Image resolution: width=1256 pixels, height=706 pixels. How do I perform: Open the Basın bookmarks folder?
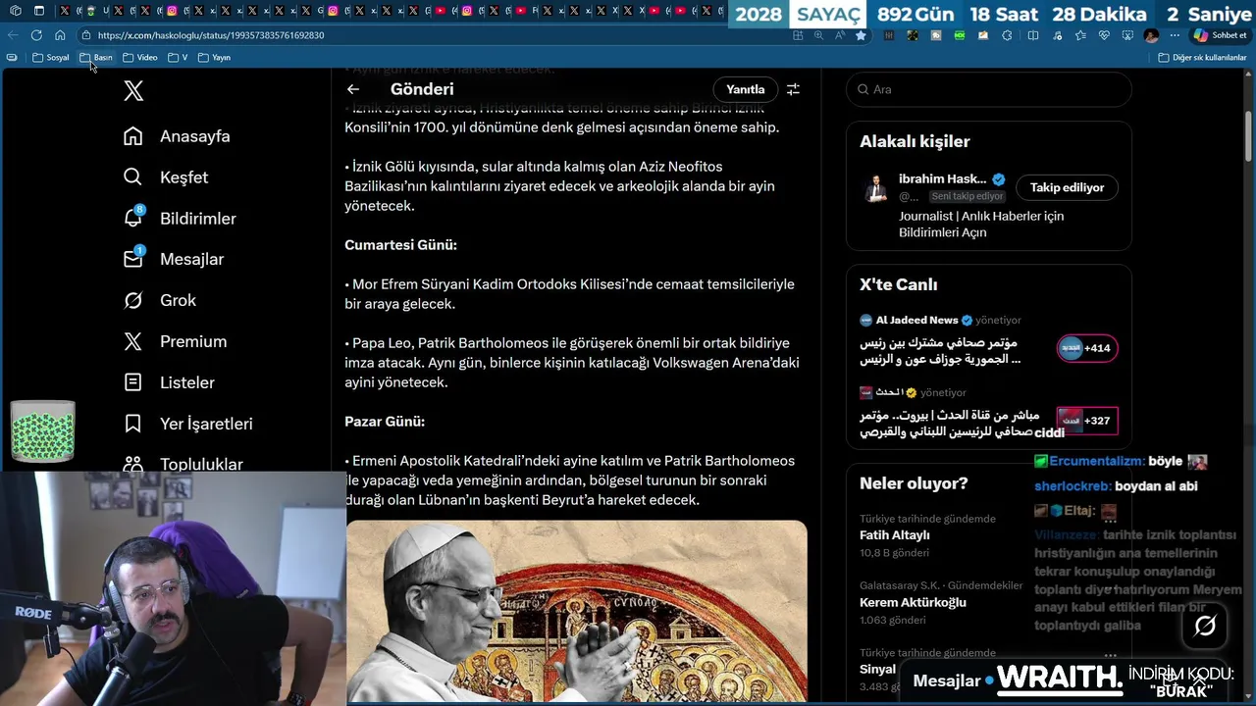96,58
